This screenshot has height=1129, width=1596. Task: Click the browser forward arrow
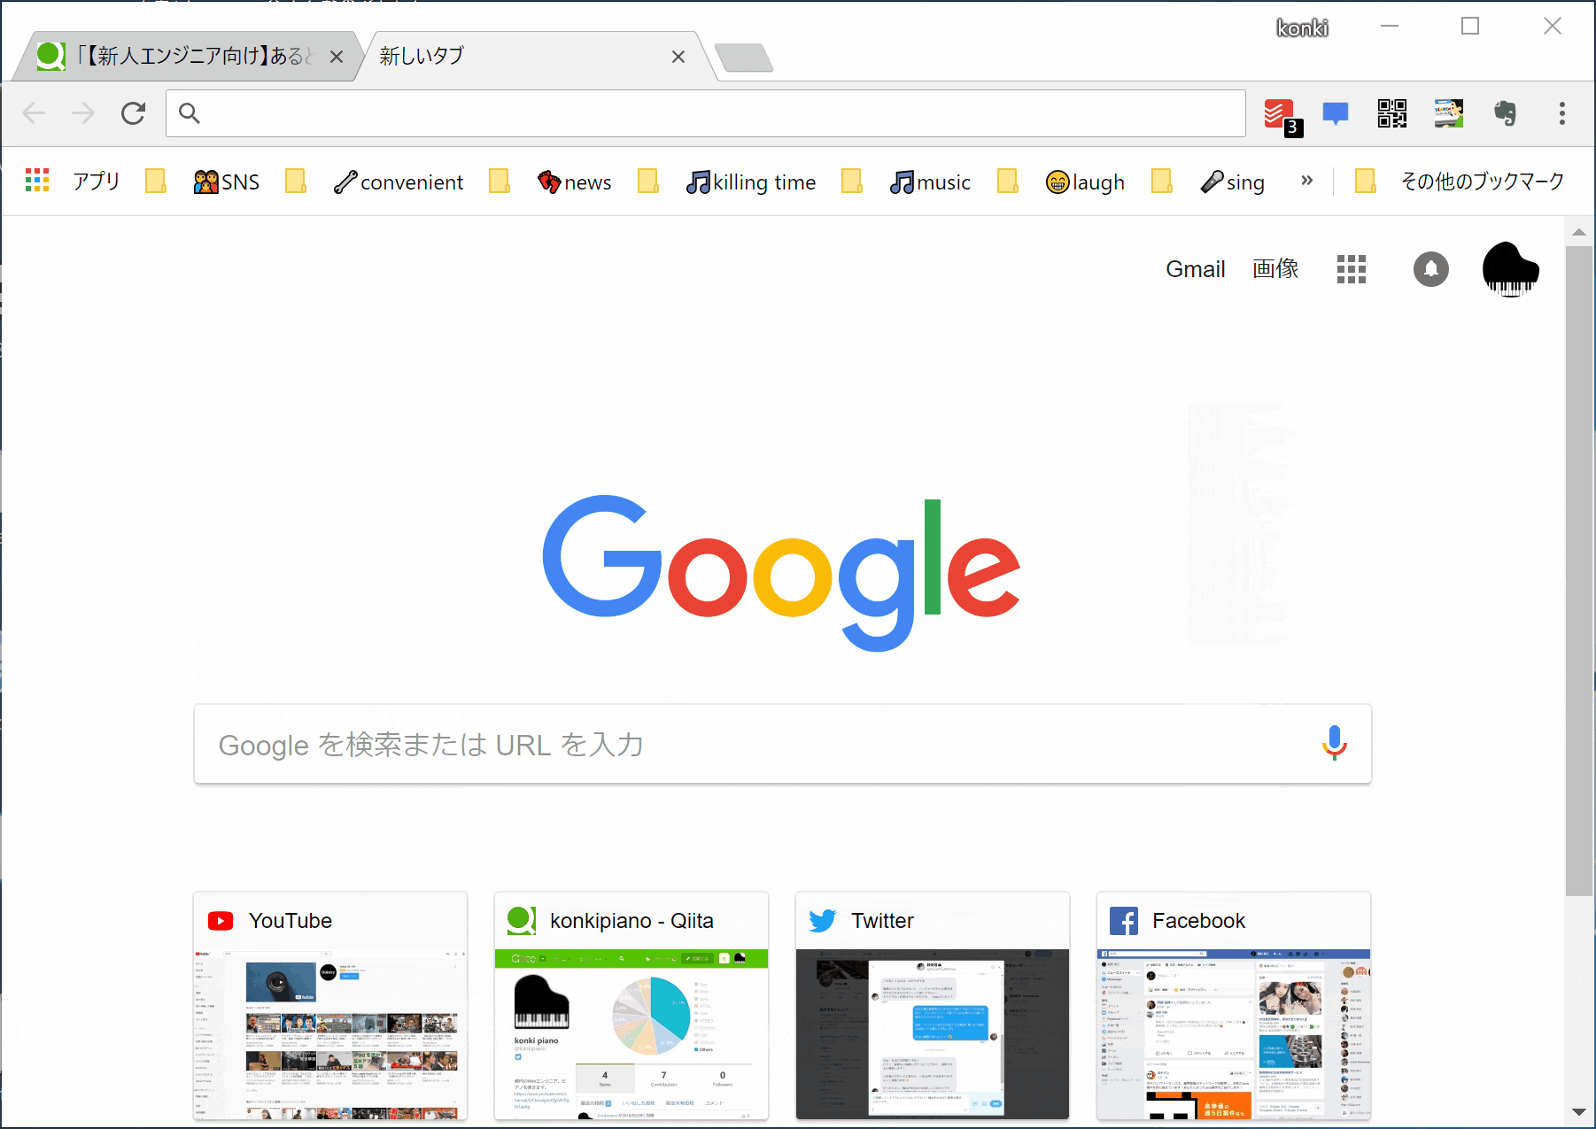pos(83,113)
